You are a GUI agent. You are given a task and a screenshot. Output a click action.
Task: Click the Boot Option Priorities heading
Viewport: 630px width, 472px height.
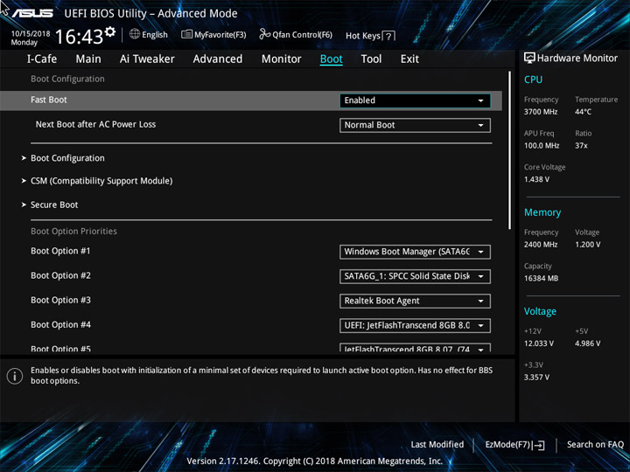click(x=73, y=231)
